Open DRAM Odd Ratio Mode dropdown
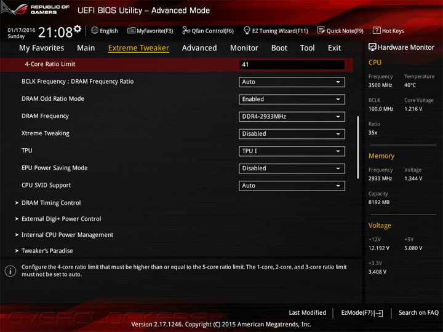443x332 pixels. pos(292,99)
